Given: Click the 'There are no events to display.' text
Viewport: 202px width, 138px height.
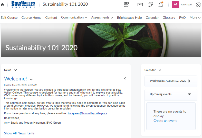Looking at the screenshot, I should (x=170, y=114).
